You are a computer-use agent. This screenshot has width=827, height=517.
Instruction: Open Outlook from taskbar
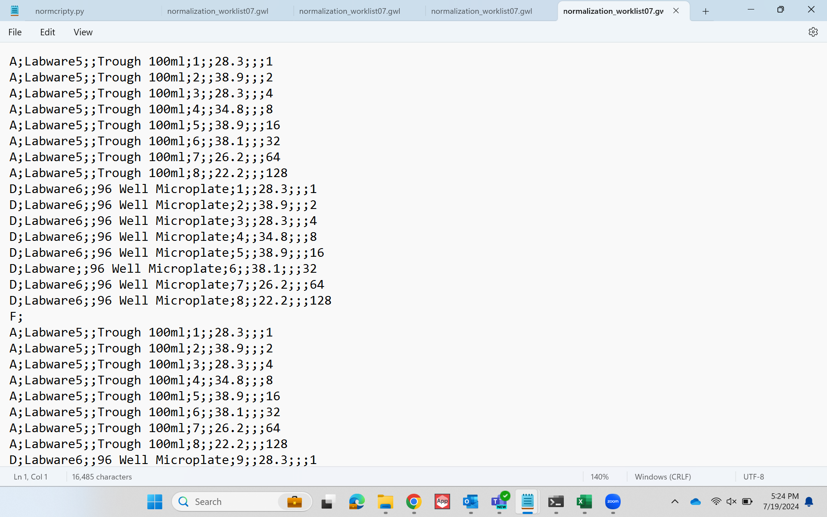click(x=470, y=501)
